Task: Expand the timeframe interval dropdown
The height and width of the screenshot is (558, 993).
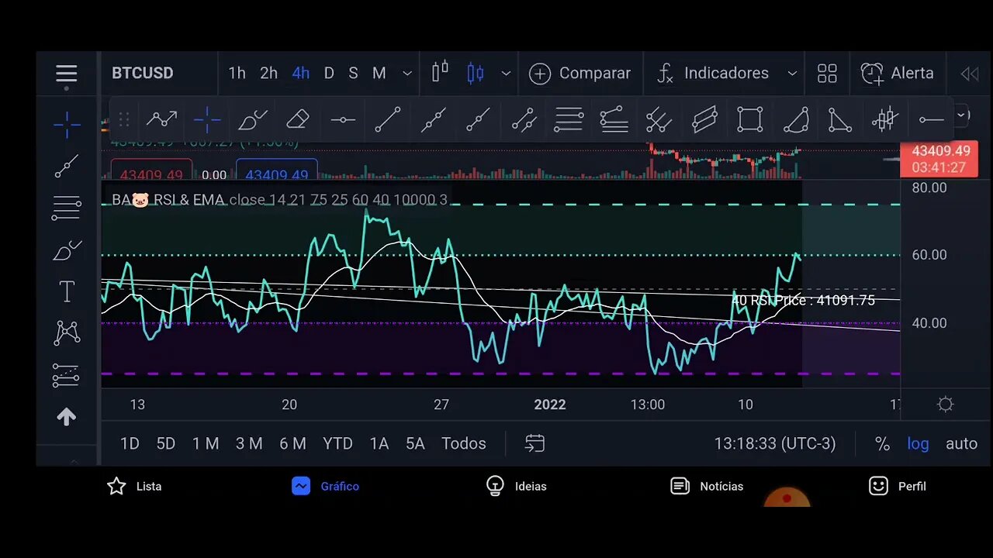Action: click(407, 74)
